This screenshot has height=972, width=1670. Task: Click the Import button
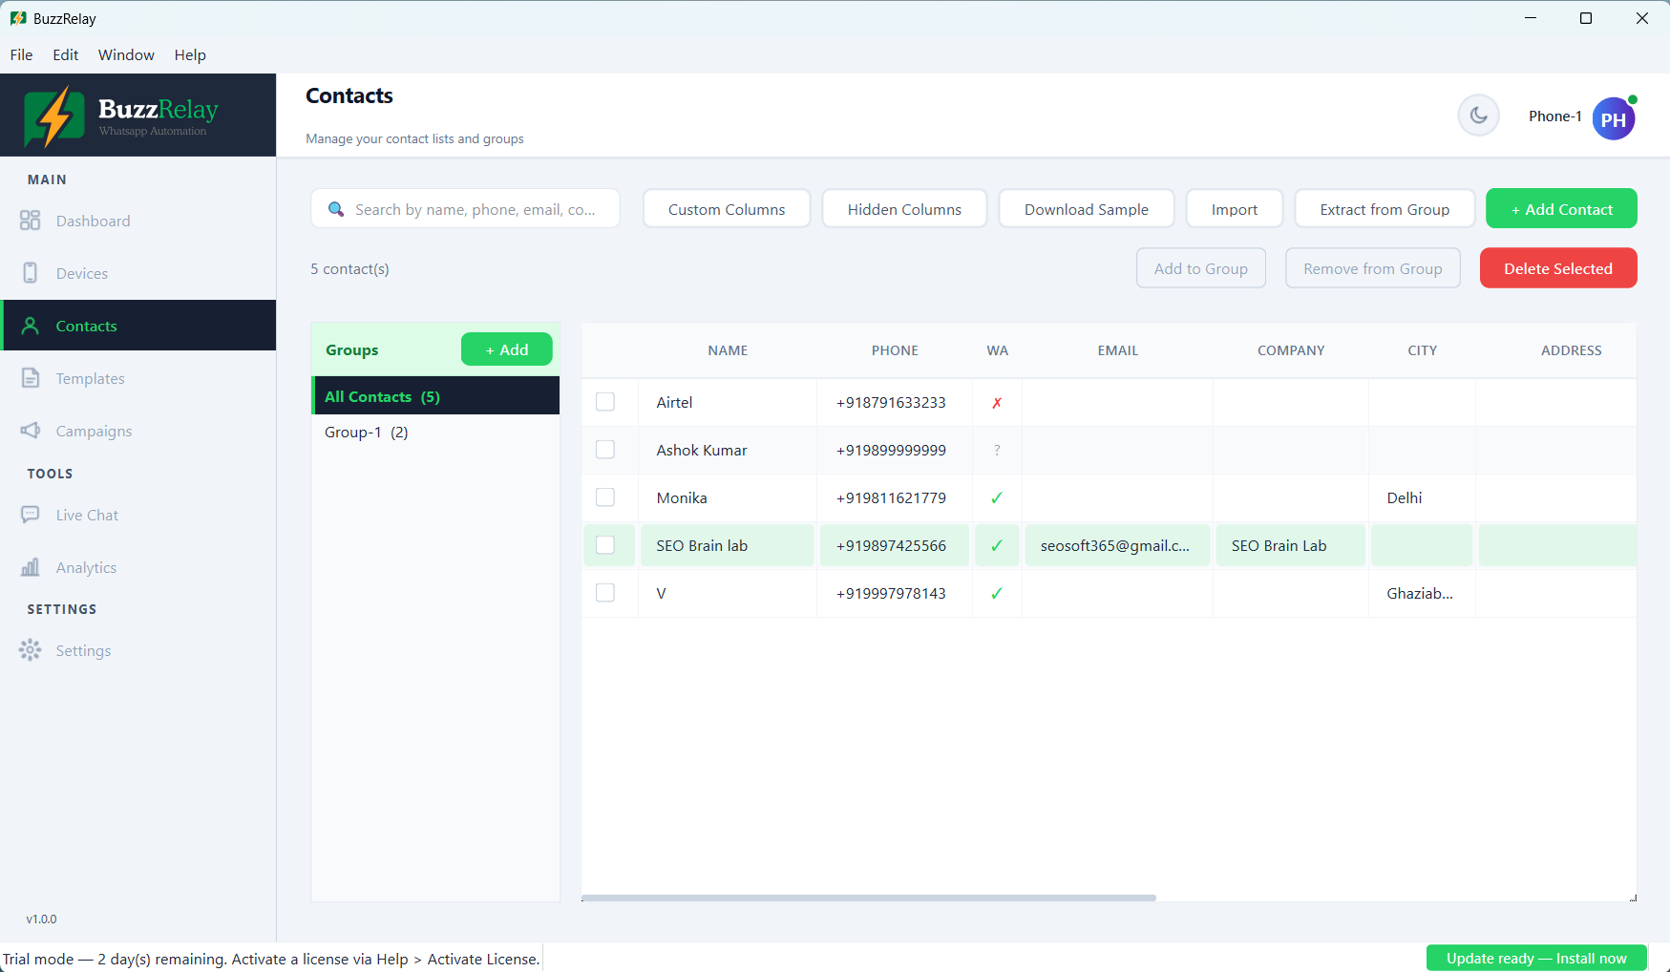pyautogui.click(x=1235, y=209)
